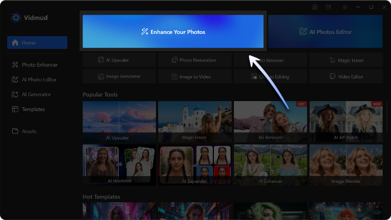Open AI Photo Editor in the sidebar
Image resolution: width=391 pixels, height=220 pixels.
pyautogui.click(x=37, y=79)
